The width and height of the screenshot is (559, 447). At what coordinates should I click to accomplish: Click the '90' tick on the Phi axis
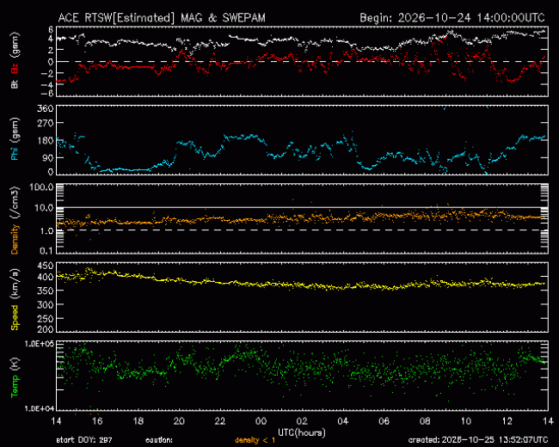pos(48,158)
